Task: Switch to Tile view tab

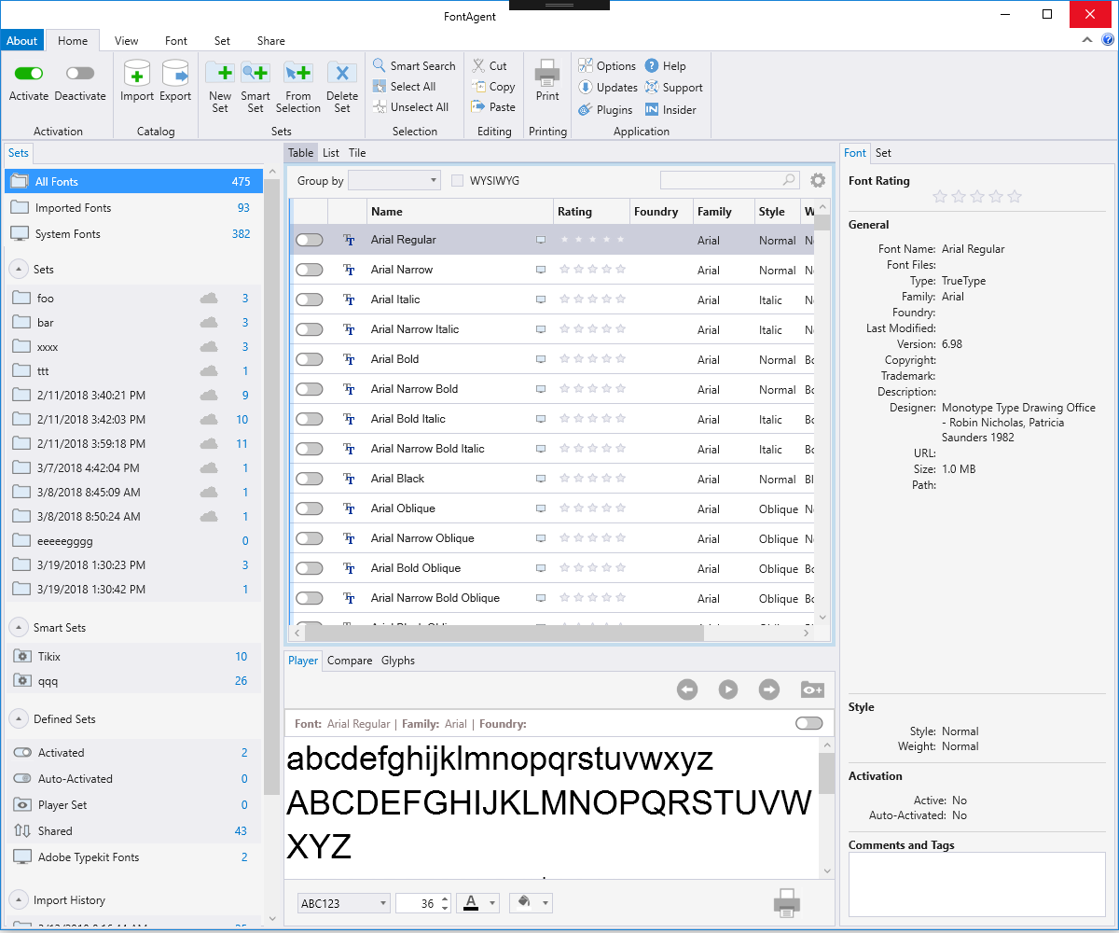Action: point(357,153)
